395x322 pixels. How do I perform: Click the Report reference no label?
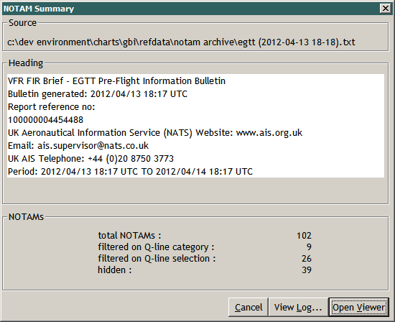[52, 107]
